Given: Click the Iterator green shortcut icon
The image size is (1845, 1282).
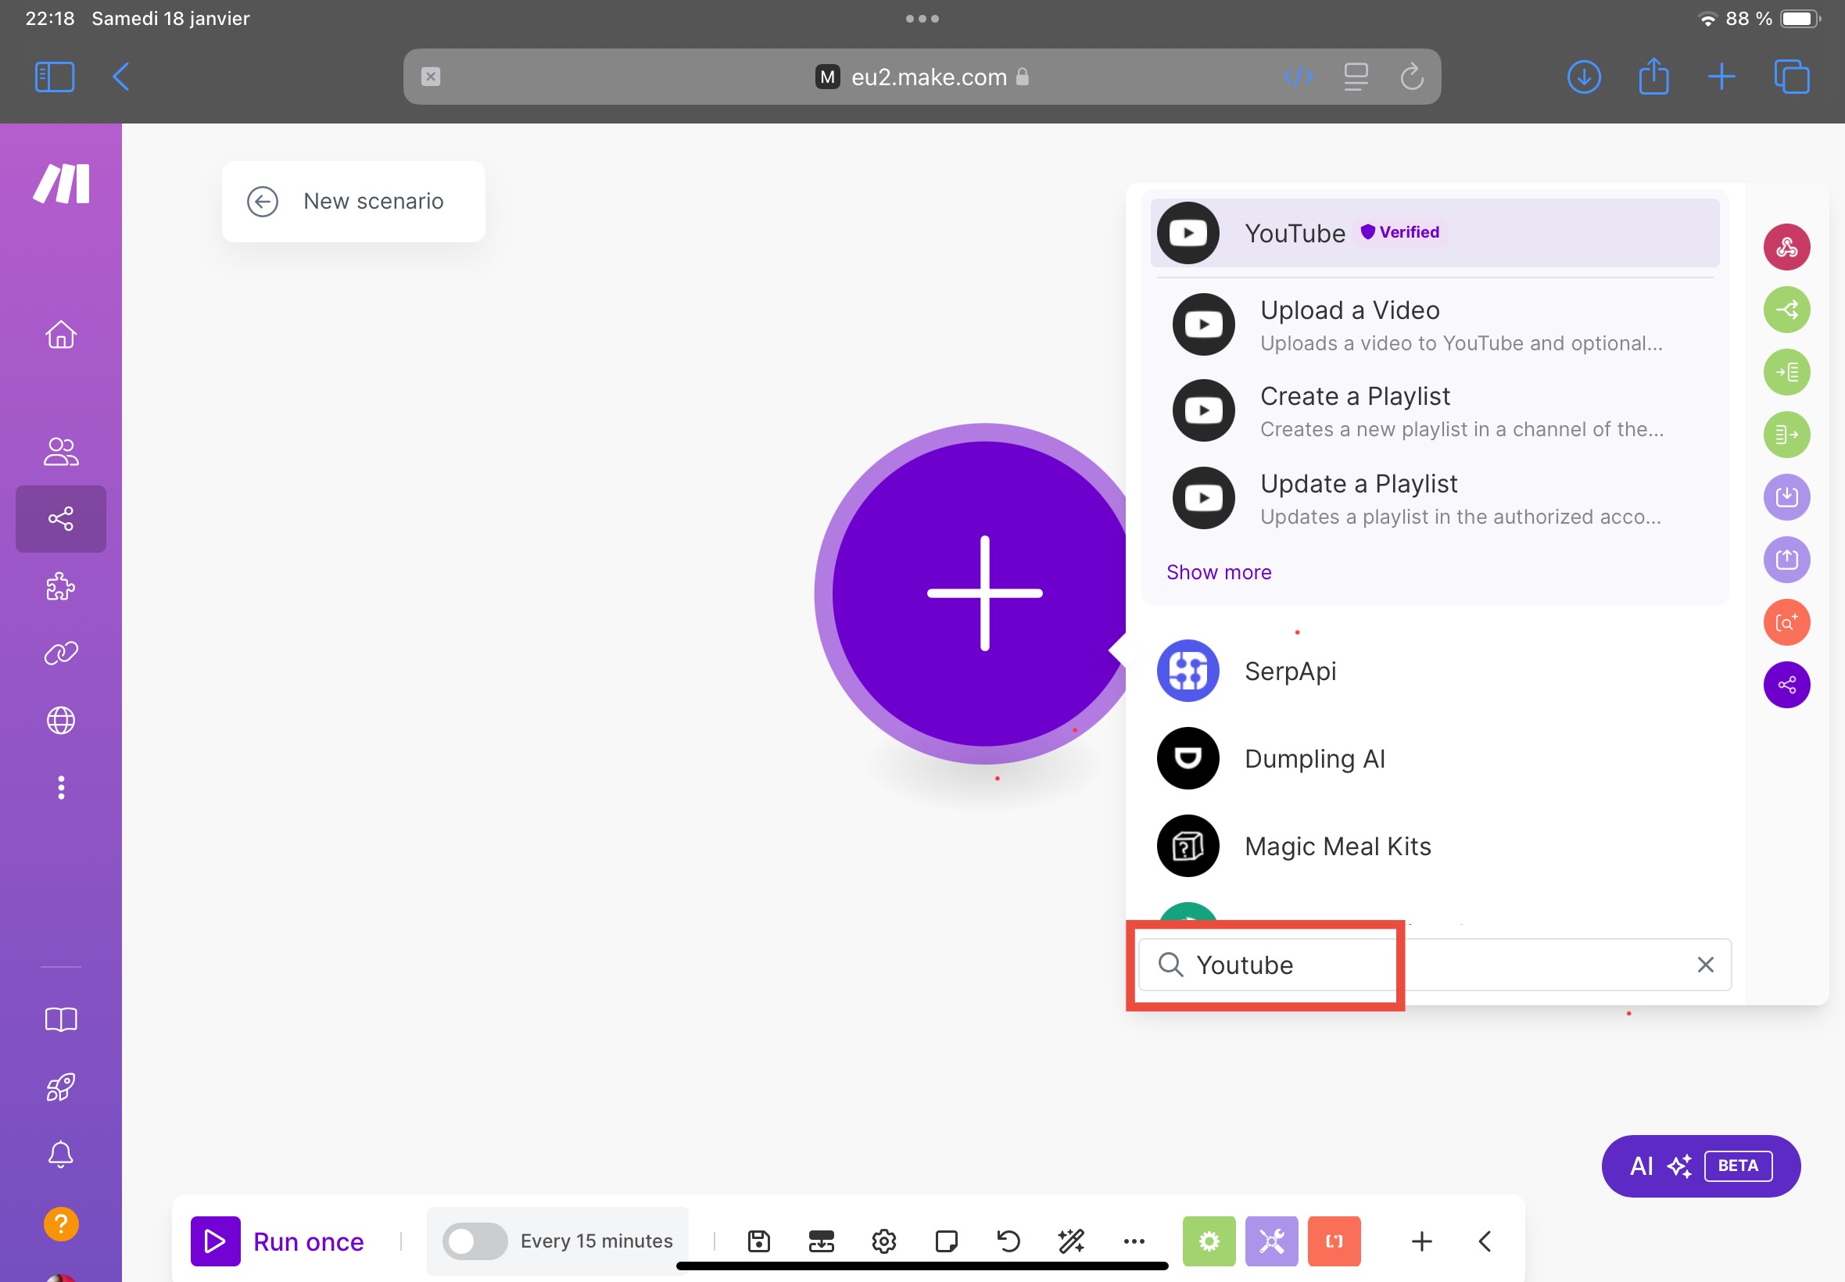Looking at the screenshot, I should [1786, 372].
